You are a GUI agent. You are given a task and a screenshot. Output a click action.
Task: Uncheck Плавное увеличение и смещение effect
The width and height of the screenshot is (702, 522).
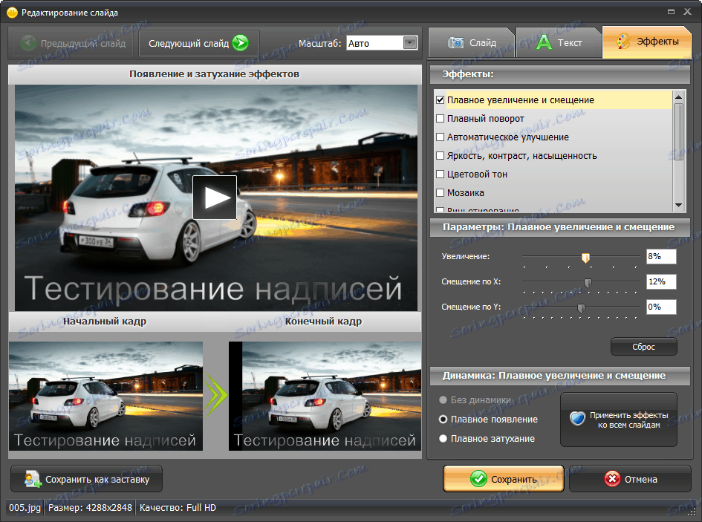pos(441,100)
